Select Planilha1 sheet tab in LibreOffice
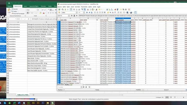Viewport: 187px width, 105px height. pyautogui.click(x=67, y=85)
